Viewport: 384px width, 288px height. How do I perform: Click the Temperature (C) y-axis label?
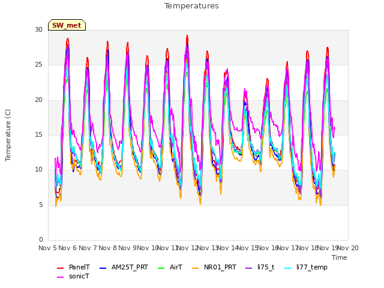click(8, 135)
